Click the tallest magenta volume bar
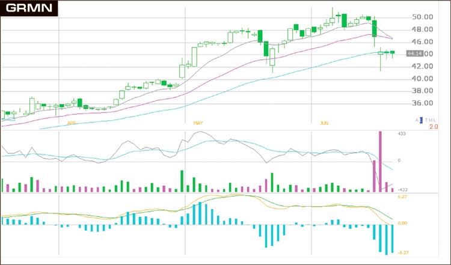This screenshot has height=265, width=451. pyautogui.click(x=380, y=161)
